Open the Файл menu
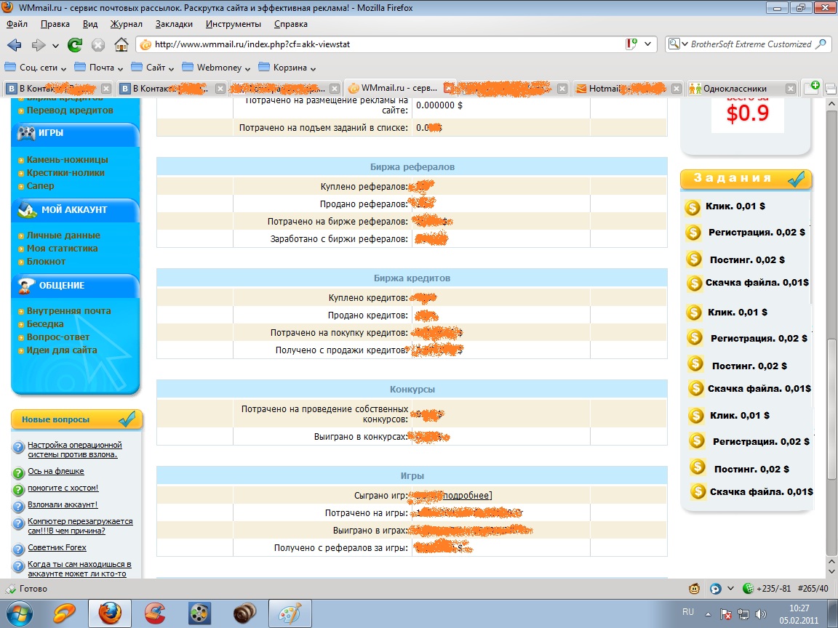 coord(17,24)
